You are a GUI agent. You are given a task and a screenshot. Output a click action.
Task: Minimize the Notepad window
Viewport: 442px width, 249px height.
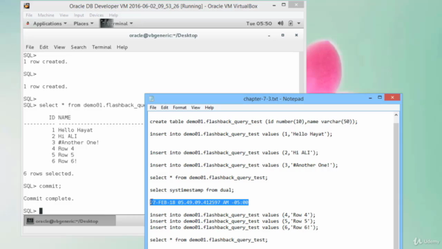370,98
